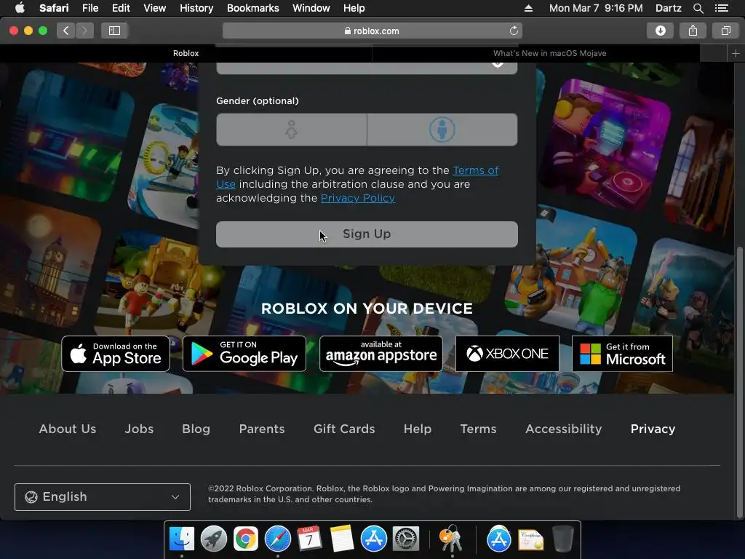745x559 pixels.
Task: Select the male gender option
Action: pos(442,130)
